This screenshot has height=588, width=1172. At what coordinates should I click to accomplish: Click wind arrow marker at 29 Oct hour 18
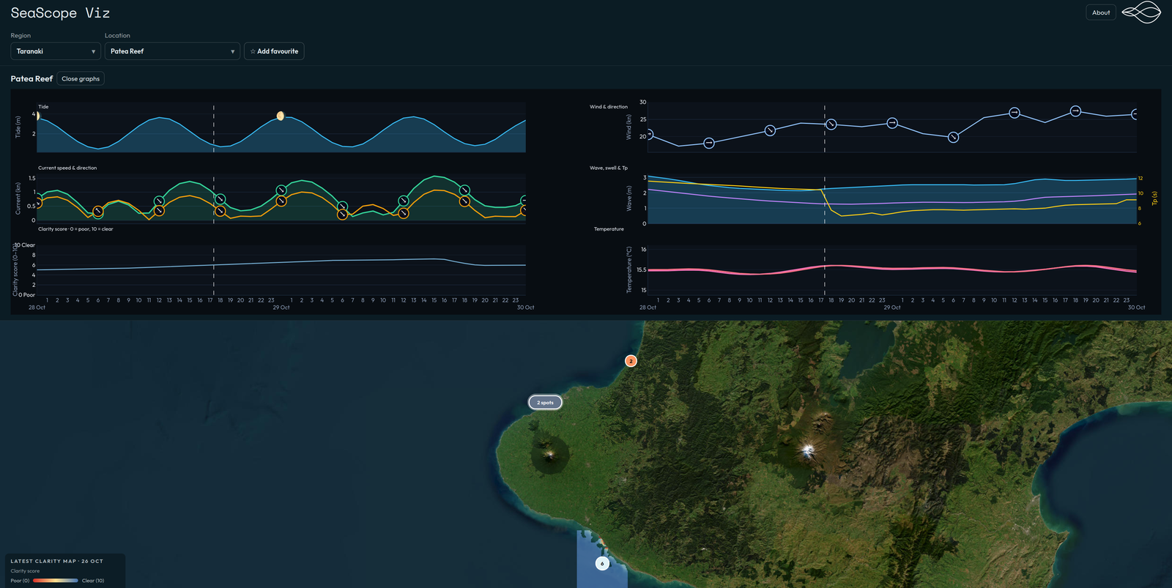(x=1075, y=111)
